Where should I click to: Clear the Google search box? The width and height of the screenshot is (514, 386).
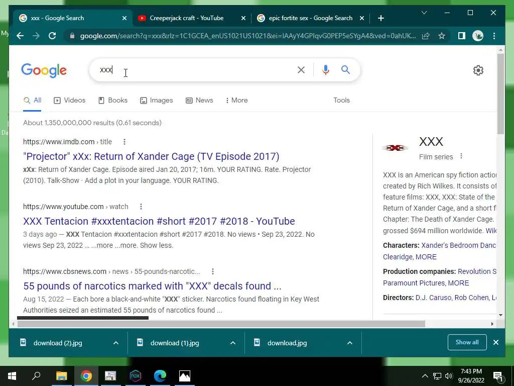pos(301,70)
